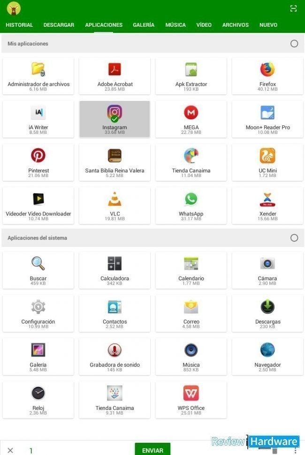Select the Firefox app icon
This screenshot has width=305, height=455.
[x=267, y=69]
